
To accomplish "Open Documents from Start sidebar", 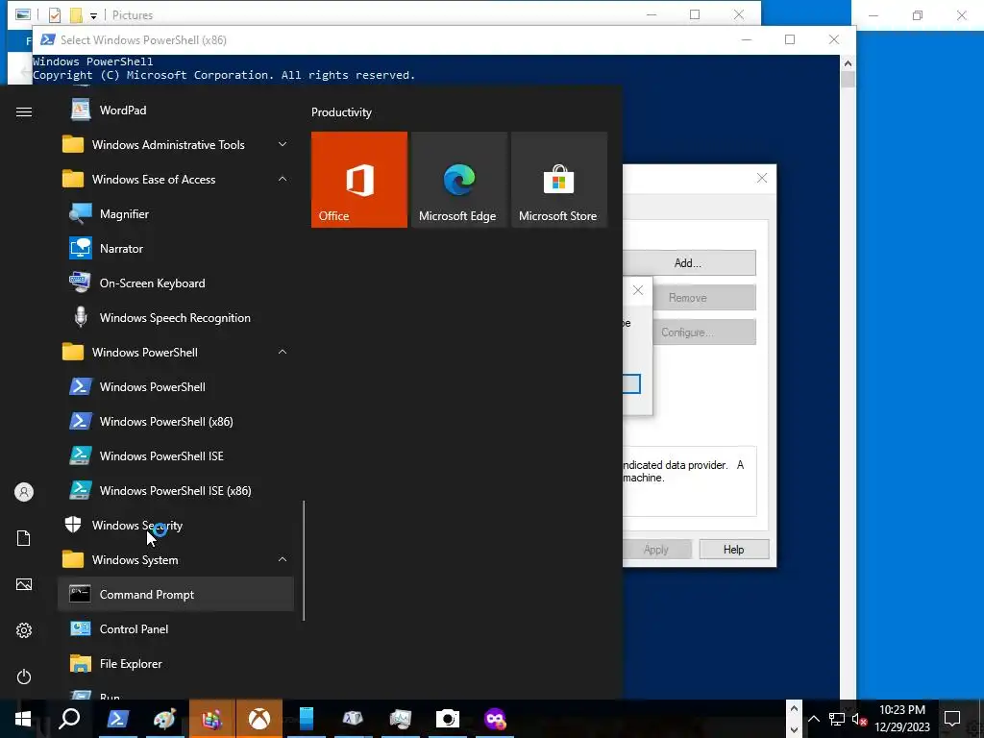I will (24, 538).
